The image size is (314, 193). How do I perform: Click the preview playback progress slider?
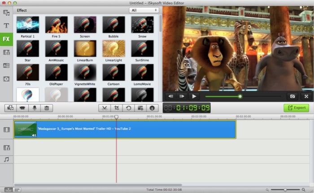pyautogui.click(x=243, y=97)
